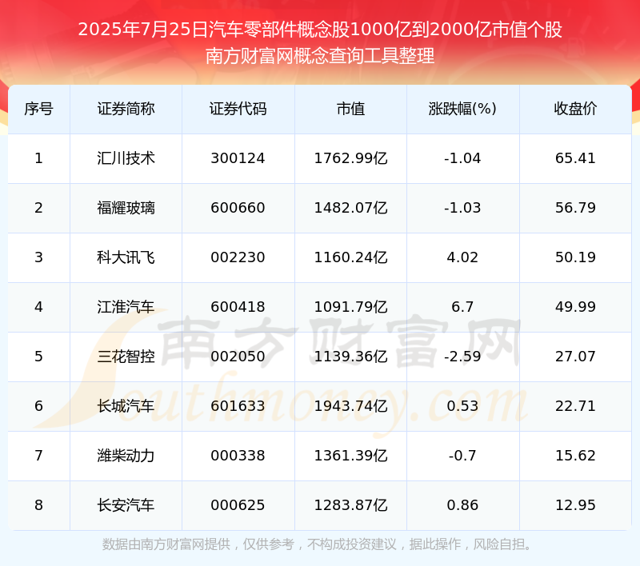Click market value 1091.79亿

point(350,307)
